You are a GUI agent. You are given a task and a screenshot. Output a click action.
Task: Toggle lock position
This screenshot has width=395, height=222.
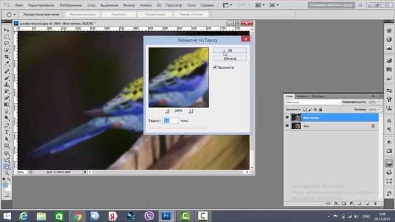pyautogui.click(x=315, y=110)
